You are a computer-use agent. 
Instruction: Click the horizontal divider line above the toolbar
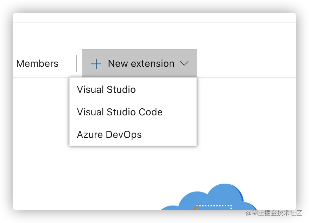point(154,22)
